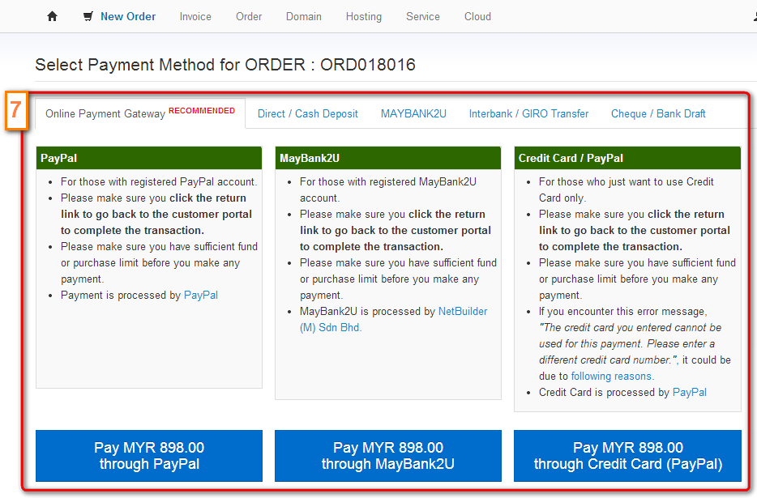Viewport: 757px width, 498px height.
Task: Switch to Interbank / GIRO Transfer tab
Action: click(528, 114)
